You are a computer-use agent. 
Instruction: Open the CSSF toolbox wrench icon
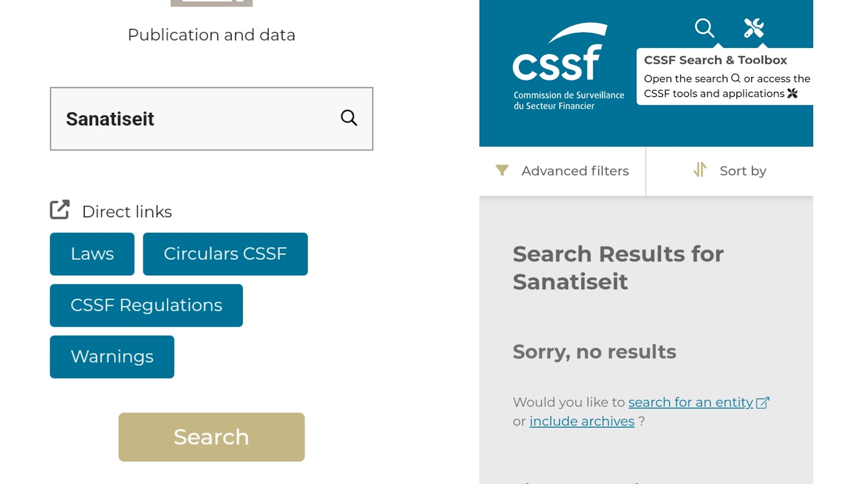tap(753, 27)
